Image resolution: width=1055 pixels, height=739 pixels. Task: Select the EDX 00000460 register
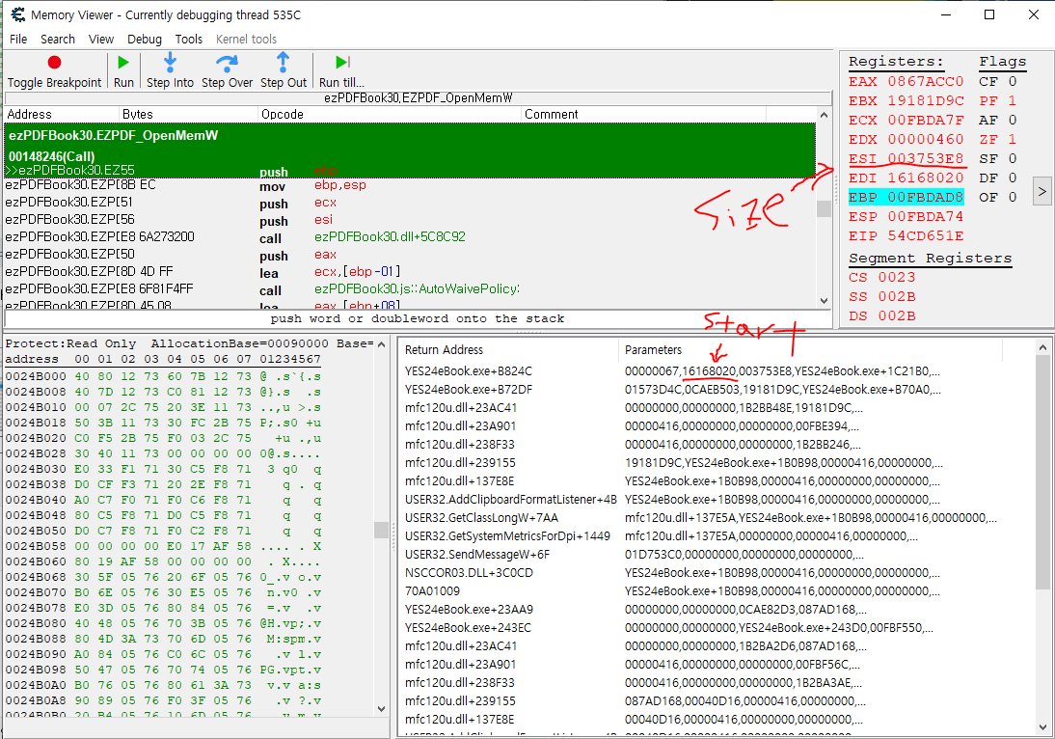click(x=906, y=139)
